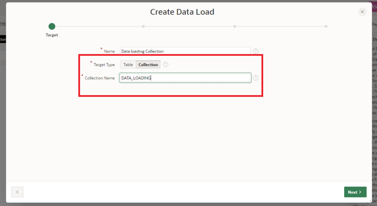Screen dimensions: 377x206
Task: Click the Target step label
Action: [x=52, y=35]
